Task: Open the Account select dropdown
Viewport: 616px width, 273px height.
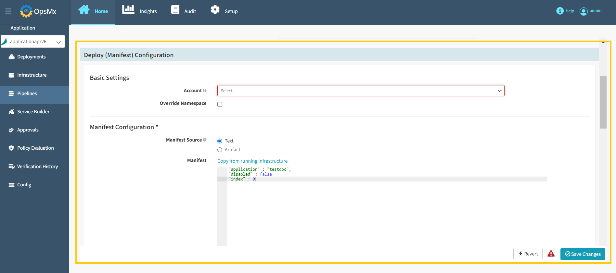Action: (361, 91)
